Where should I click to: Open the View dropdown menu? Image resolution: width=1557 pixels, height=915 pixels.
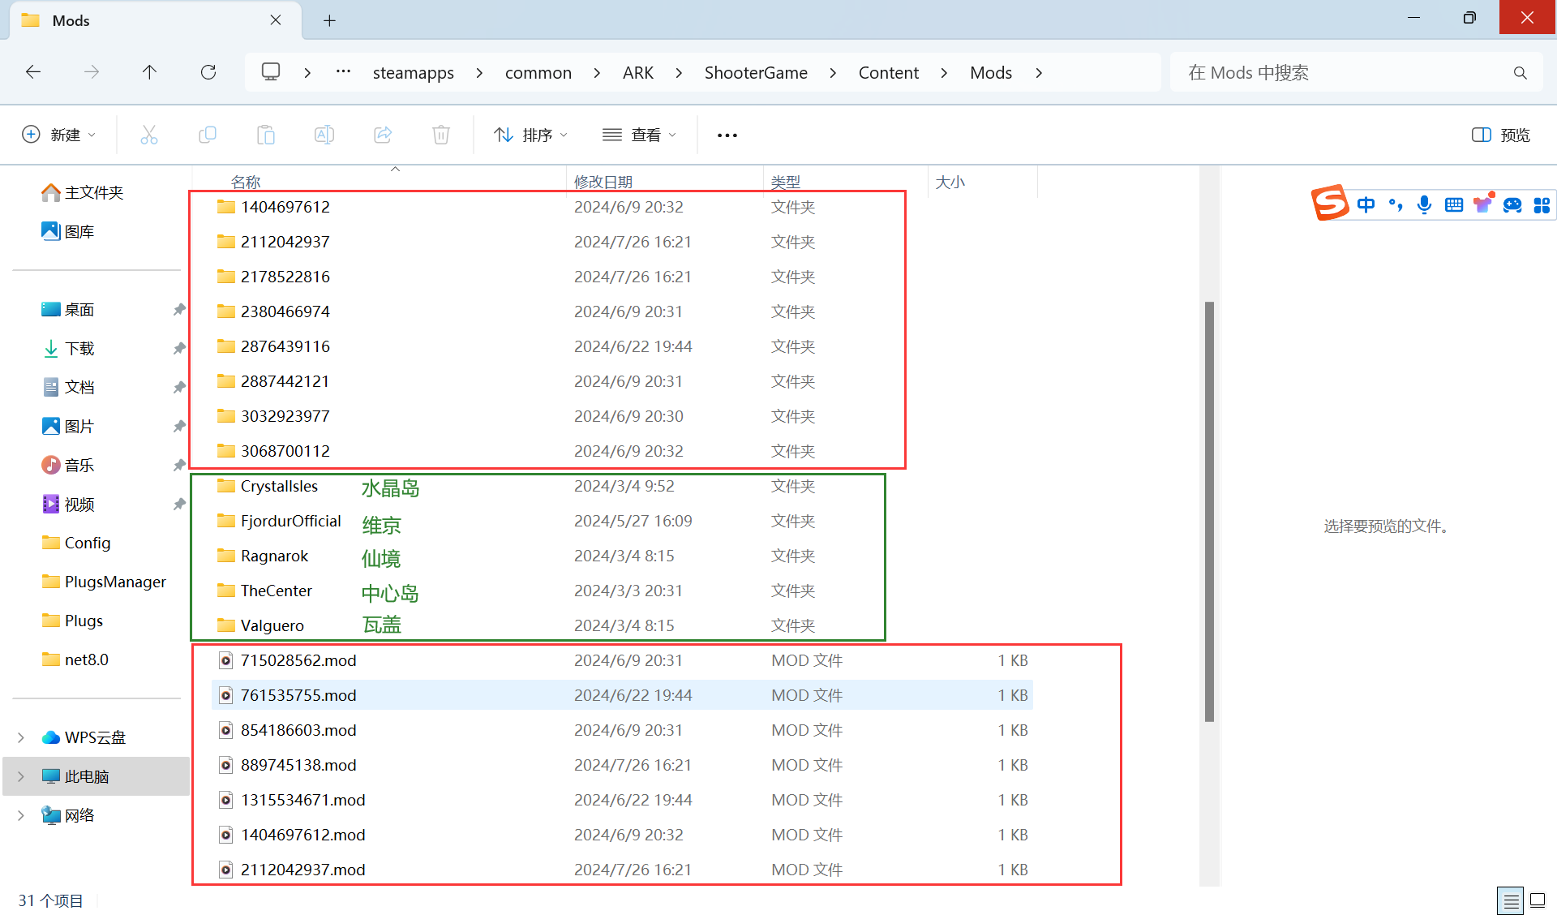(x=640, y=135)
